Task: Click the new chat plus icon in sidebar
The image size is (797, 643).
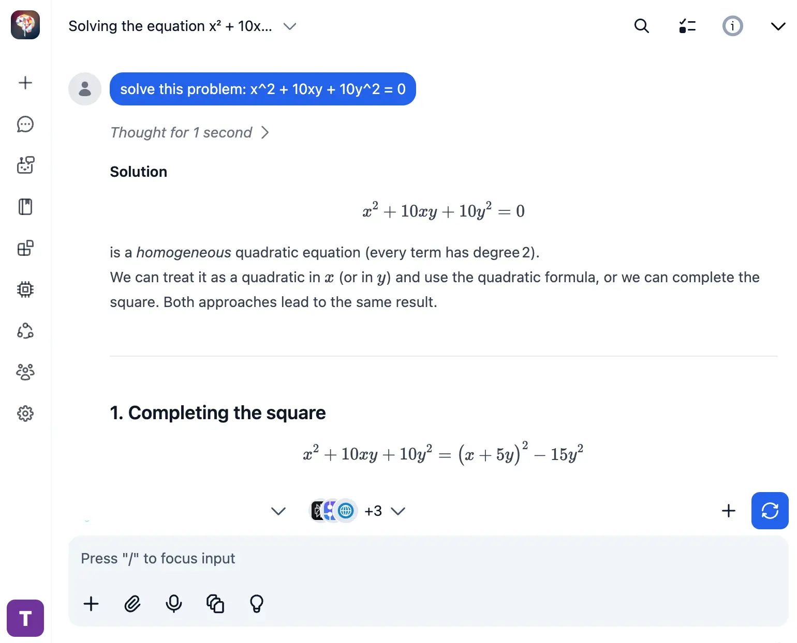Action: tap(25, 83)
